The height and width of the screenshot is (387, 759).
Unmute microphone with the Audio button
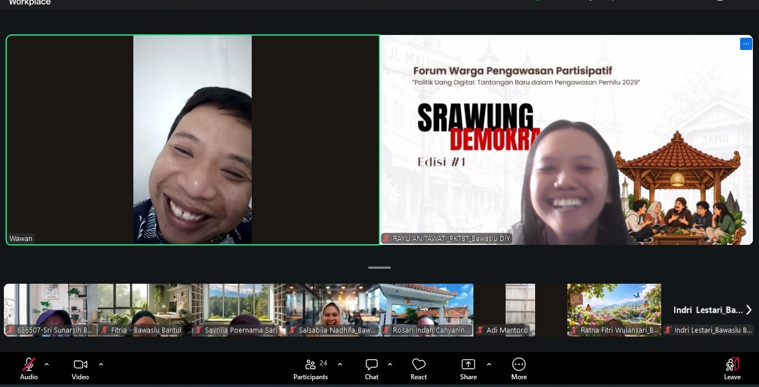click(x=29, y=369)
